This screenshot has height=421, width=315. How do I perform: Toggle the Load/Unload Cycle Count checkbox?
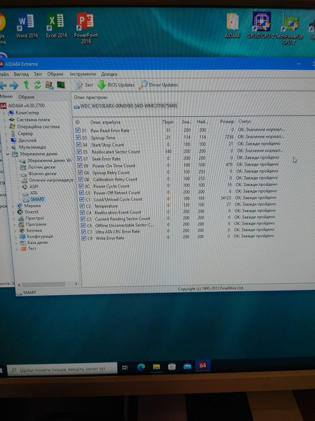[x=82, y=200]
